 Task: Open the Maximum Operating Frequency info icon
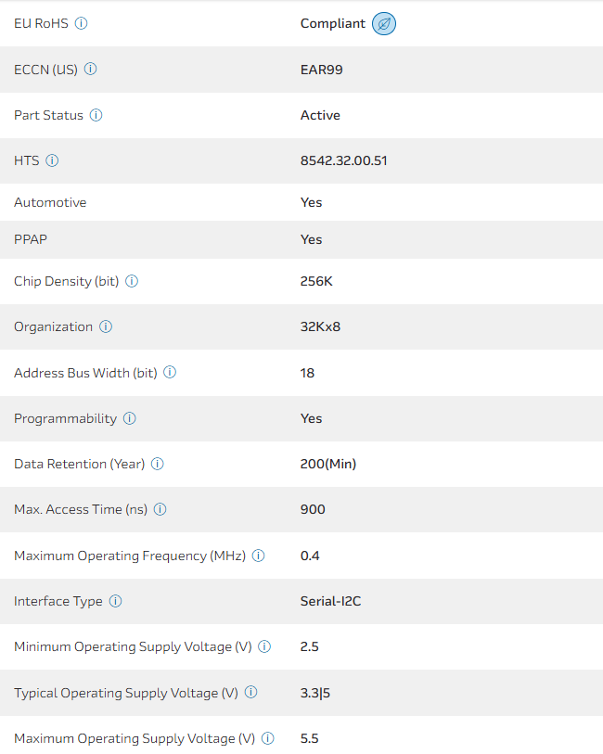coord(259,556)
